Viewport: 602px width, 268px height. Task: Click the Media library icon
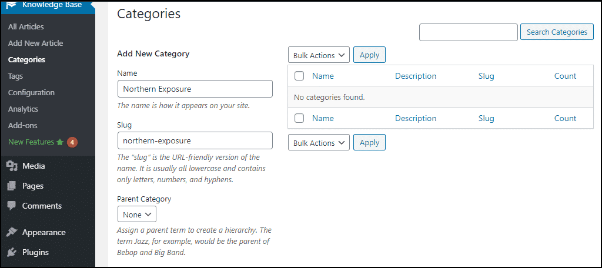pyautogui.click(x=12, y=166)
